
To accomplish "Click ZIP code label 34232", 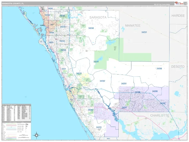I will click(x=63, y=27).
